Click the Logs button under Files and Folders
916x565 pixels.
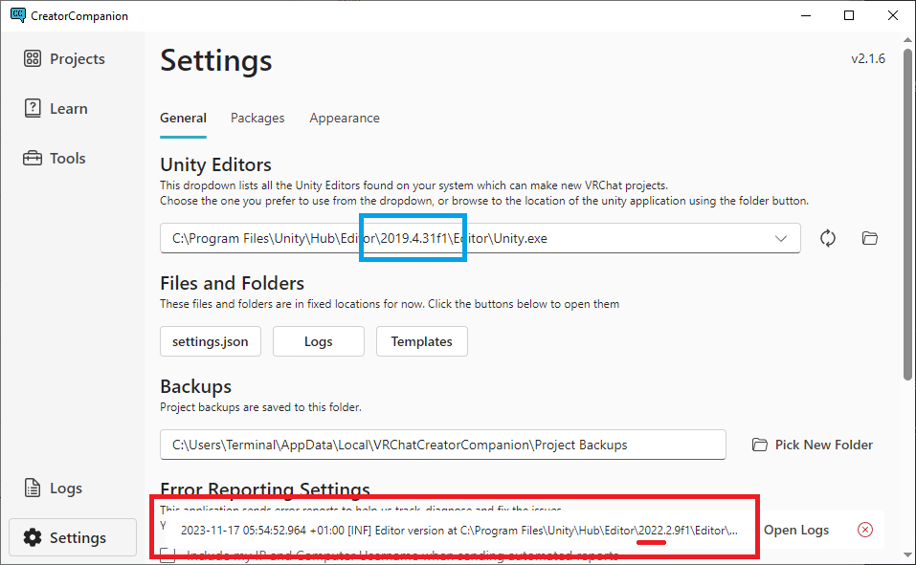(x=318, y=341)
